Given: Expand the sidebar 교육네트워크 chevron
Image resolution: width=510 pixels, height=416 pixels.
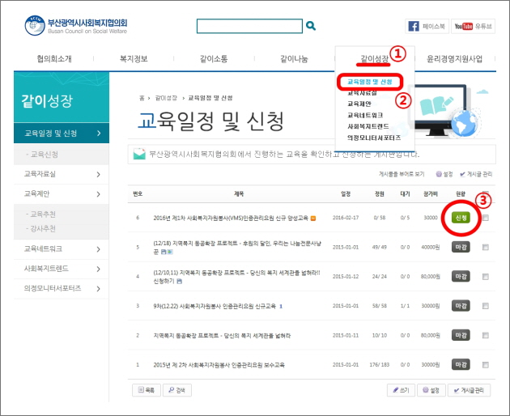Looking at the screenshot, I should [98, 249].
